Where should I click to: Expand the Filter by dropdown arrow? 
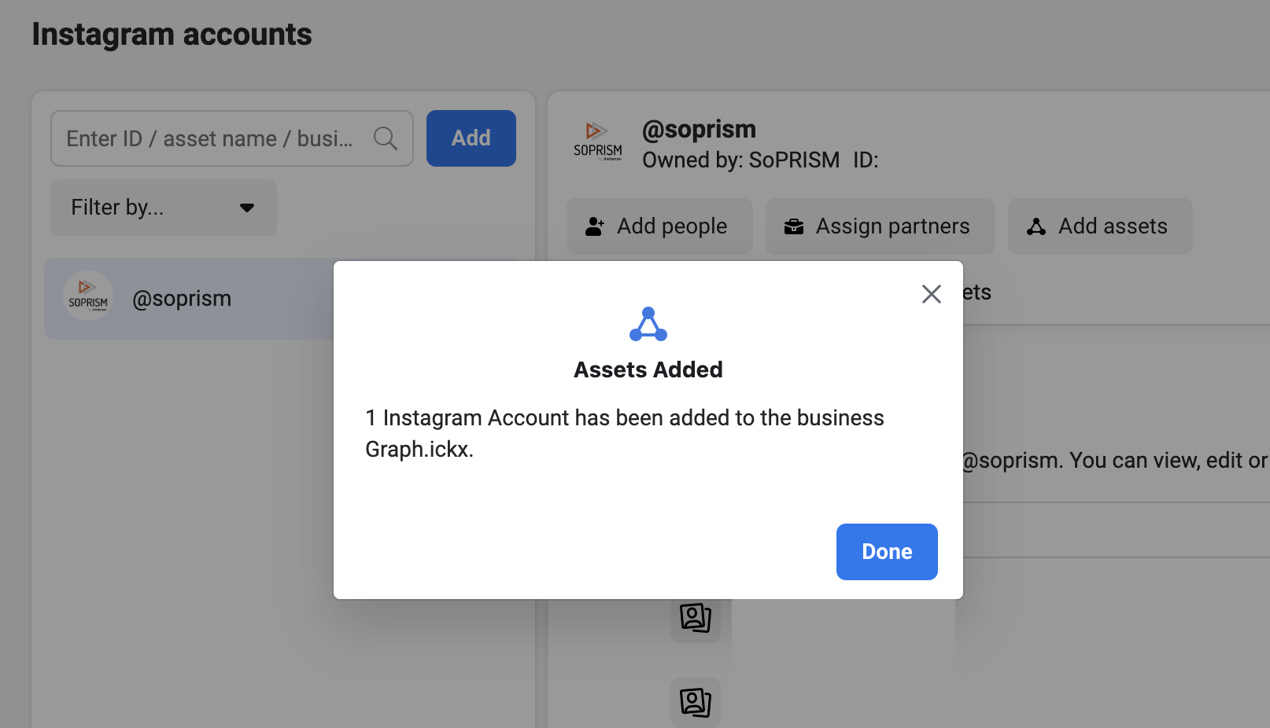click(x=247, y=208)
